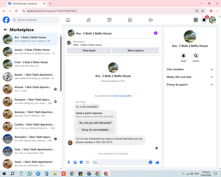The height and width of the screenshot is (177, 221).
Task: Click the More options button
Action: 136,50
